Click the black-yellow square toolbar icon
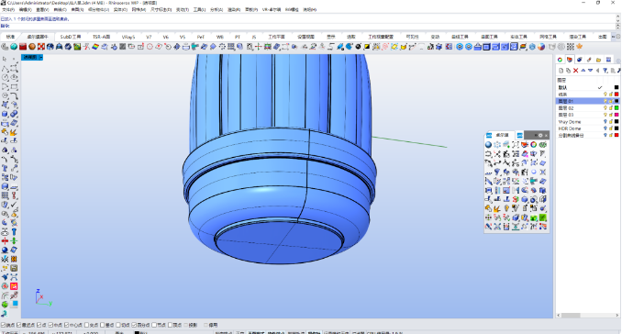The height and width of the screenshot is (334, 622). pos(367,47)
